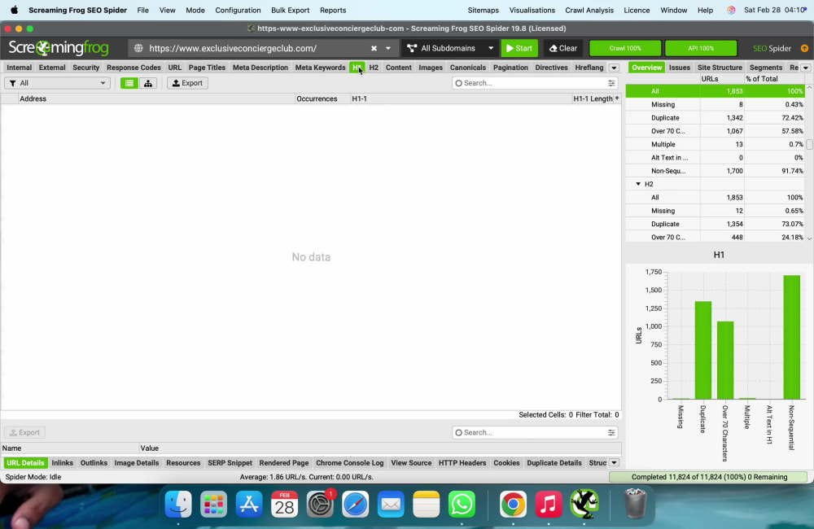Viewport: 814px width, 529px height.
Task: Open the Calendar Dock icon
Action: coord(284,504)
